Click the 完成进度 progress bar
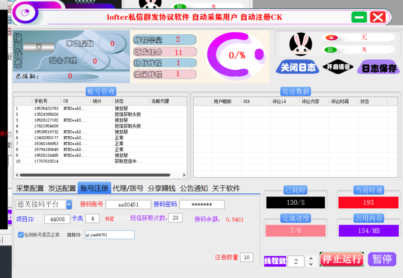Image resolution: width=403 pixels, height=278 pixels. (295, 230)
